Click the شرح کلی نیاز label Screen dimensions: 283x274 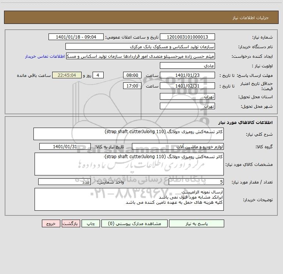(259, 134)
